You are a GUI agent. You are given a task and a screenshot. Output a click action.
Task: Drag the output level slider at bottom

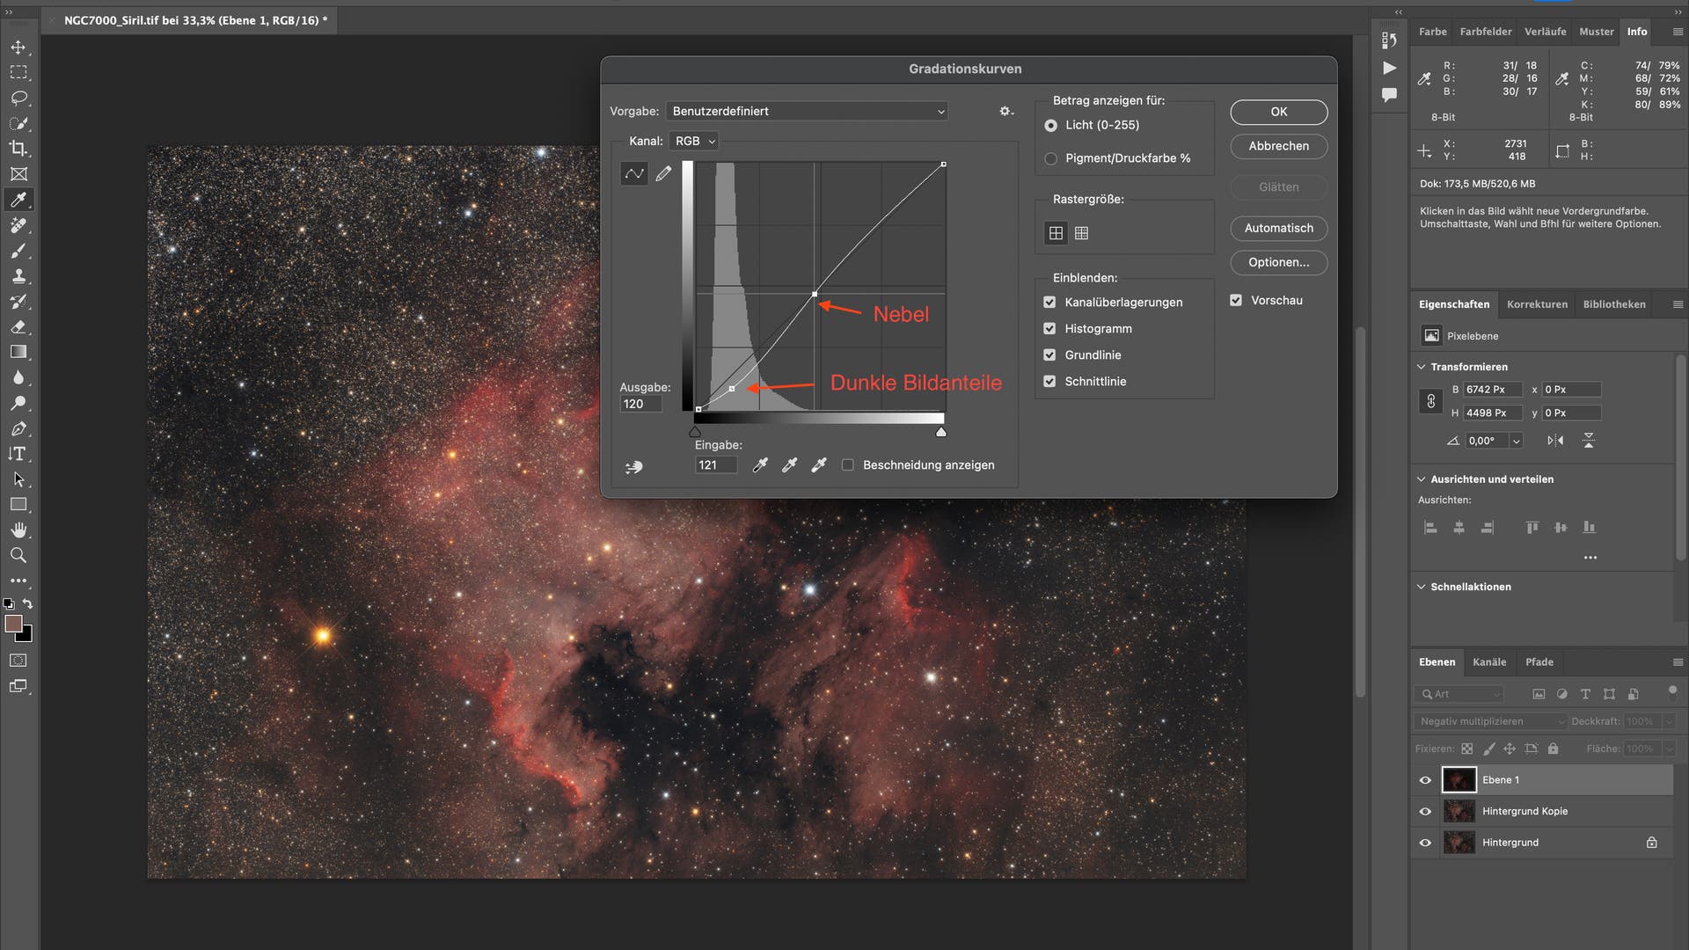pos(696,432)
